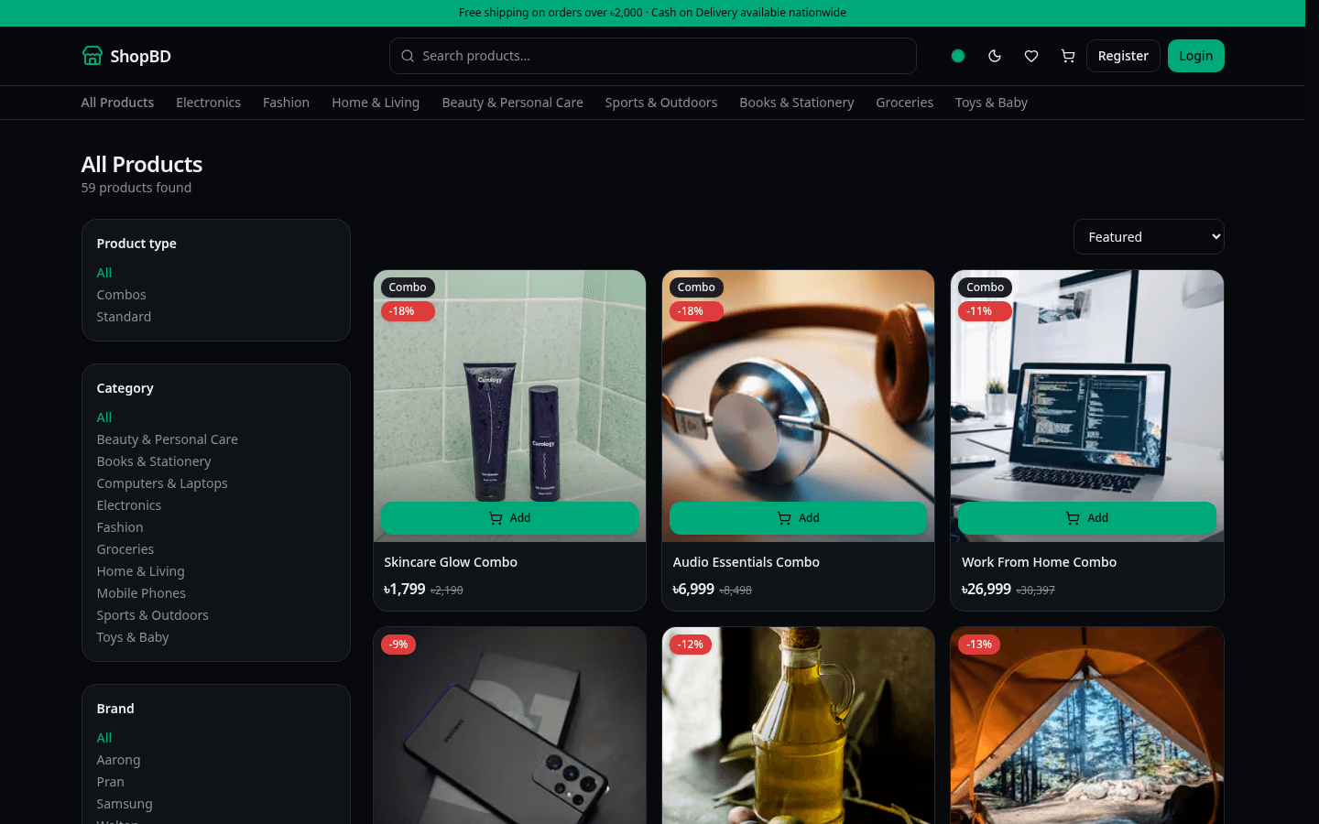
Task: Open Home & Living nav tab
Action: coord(376,103)
